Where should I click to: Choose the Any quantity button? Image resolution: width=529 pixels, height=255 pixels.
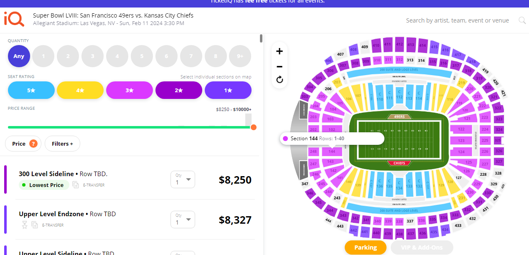point(19,56)
